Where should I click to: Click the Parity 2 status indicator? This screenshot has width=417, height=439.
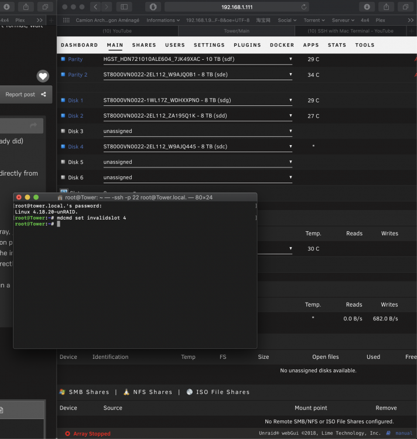[x=63, y=74]
